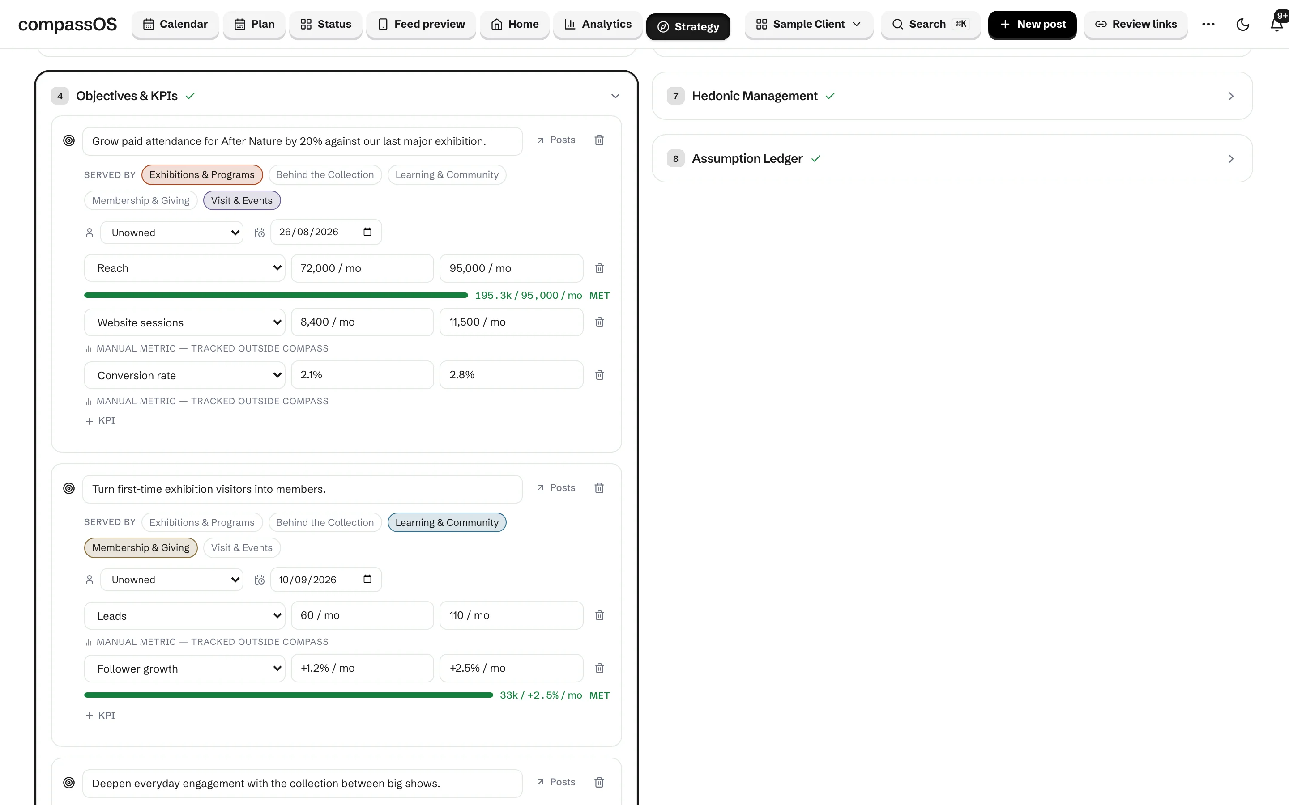This screenshot has width=1289, height=805.
Task: Open the Sample Client switcher
Action: tap(809, 25)
